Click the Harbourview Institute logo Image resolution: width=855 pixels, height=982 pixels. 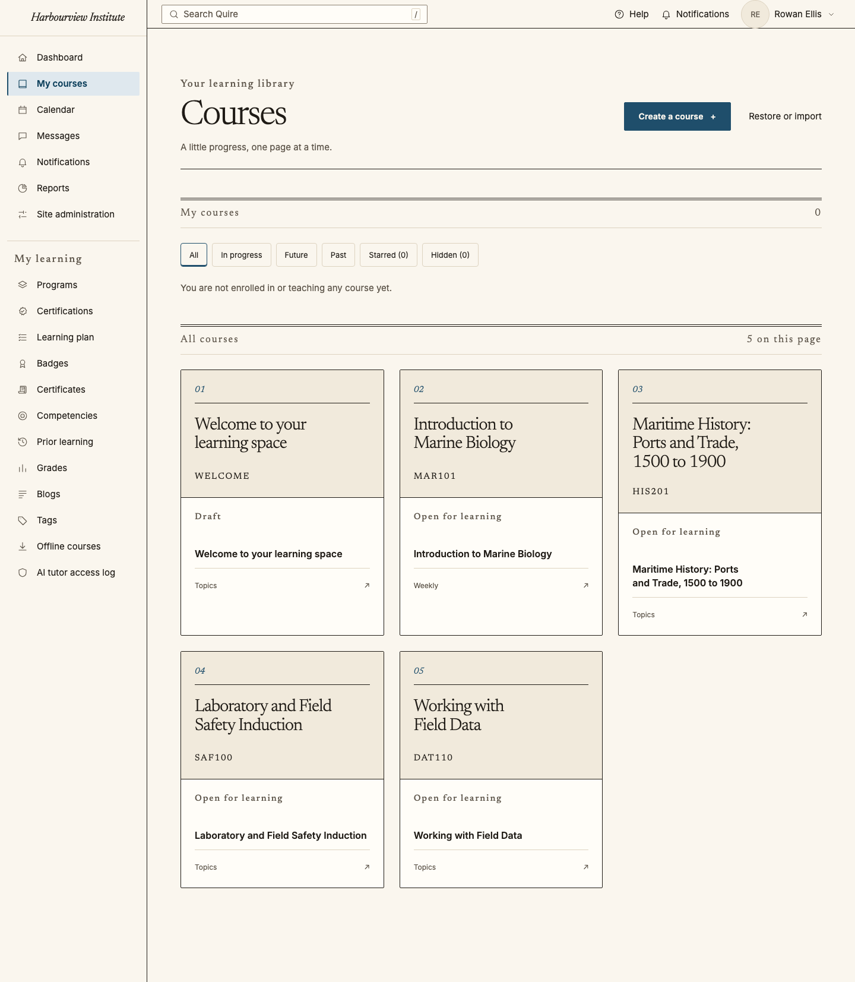[x=78, y=17]
